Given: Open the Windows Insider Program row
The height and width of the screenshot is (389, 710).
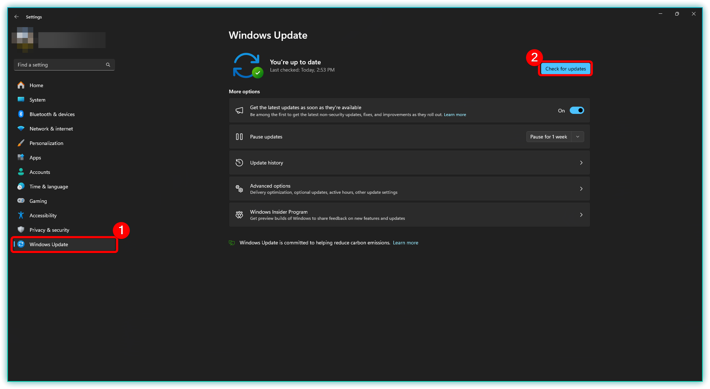Looking at the screenshot, I should tap(409, 215).
